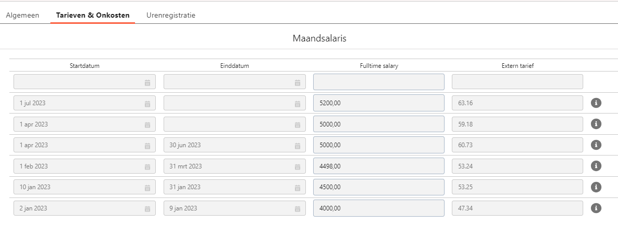Switch to the Algemeen tab
Image resolution: width=618 pixels, height=226 pixels.
click(x=22, y=16)
